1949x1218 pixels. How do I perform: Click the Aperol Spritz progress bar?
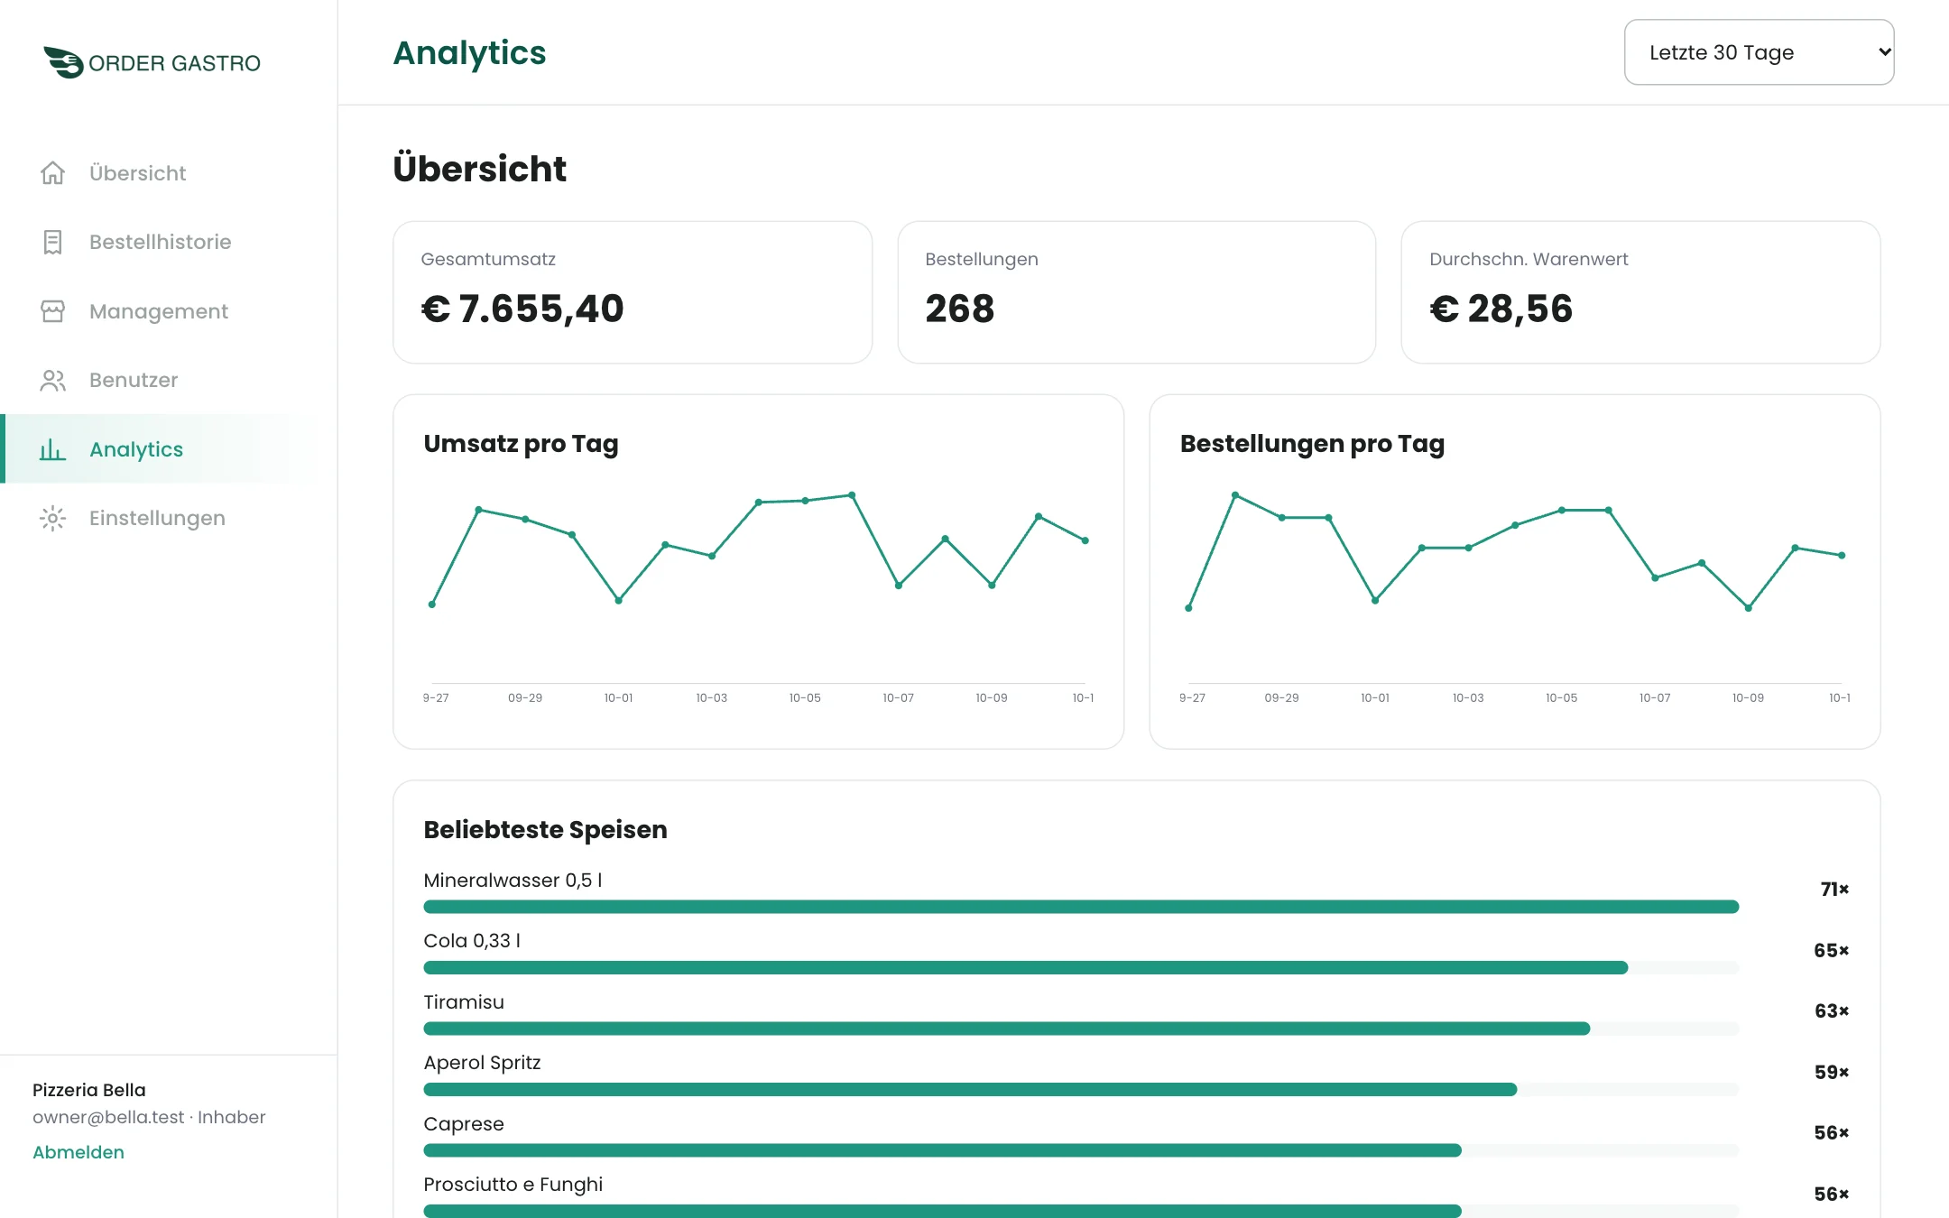coord(1081,1090)
